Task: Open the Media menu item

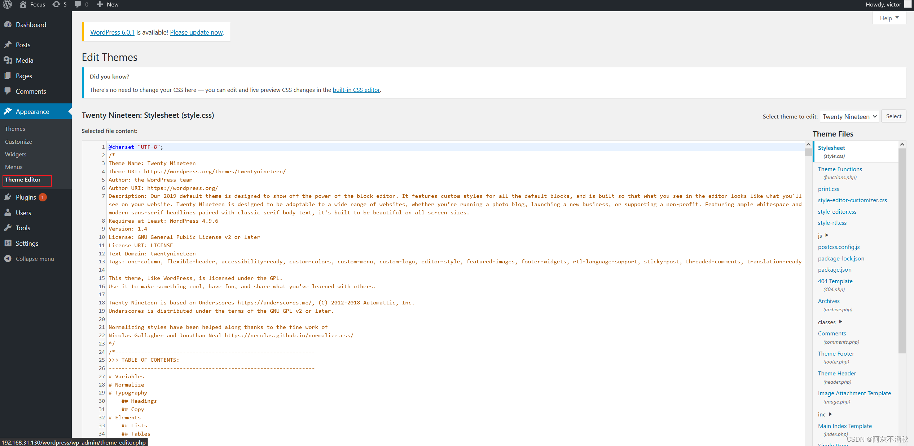Action: [25, 60]
